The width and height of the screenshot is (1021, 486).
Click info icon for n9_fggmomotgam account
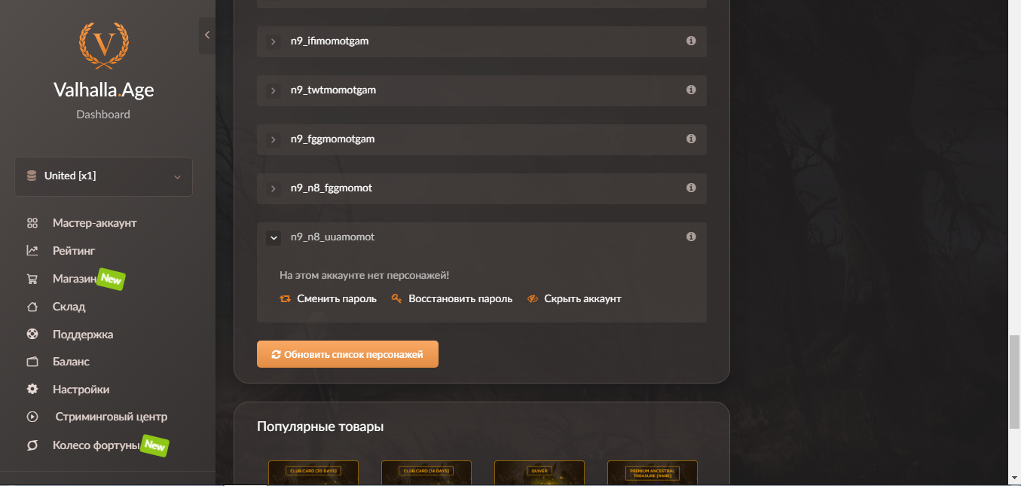pyautogui.click(x=691, y=139)
